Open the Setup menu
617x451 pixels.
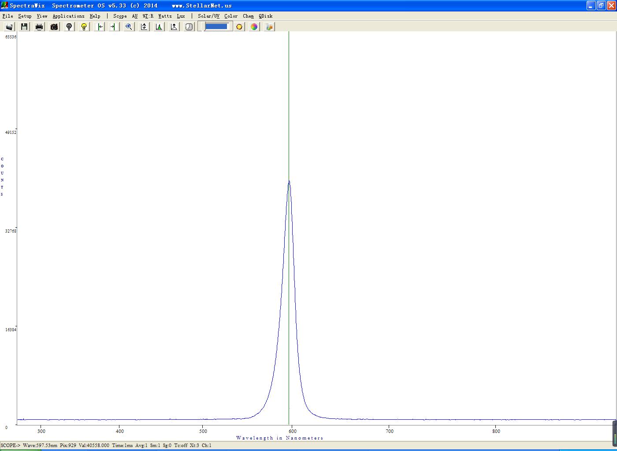pos(25,16)
